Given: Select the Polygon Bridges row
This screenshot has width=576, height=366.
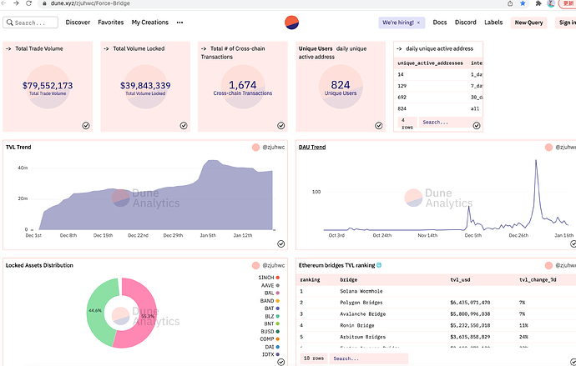Looking at the screenshot, I should [x=436, y=303].
